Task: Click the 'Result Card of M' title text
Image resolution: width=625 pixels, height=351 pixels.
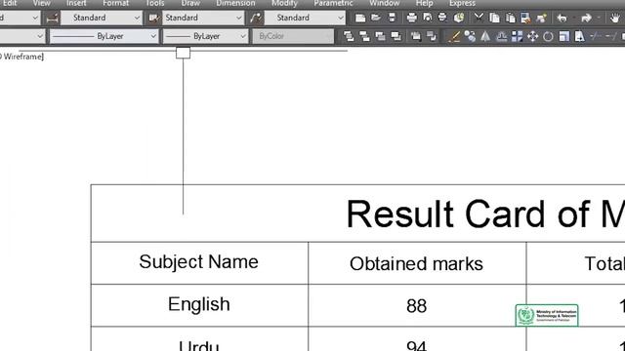Action: [x=485, y=214]
